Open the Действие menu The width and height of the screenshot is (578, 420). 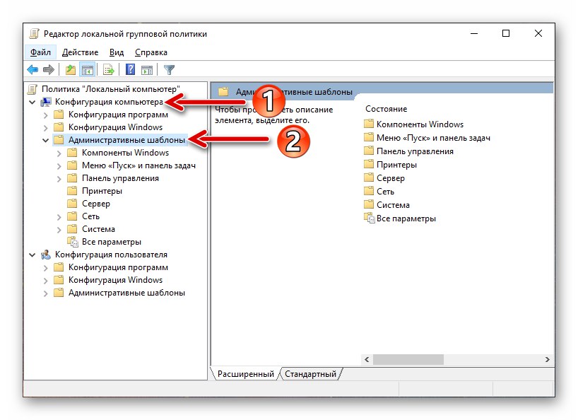click(x=80, y=52)
